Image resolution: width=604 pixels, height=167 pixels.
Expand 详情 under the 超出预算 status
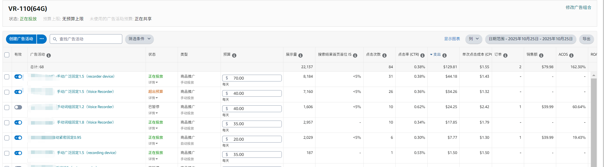(153, 98)
